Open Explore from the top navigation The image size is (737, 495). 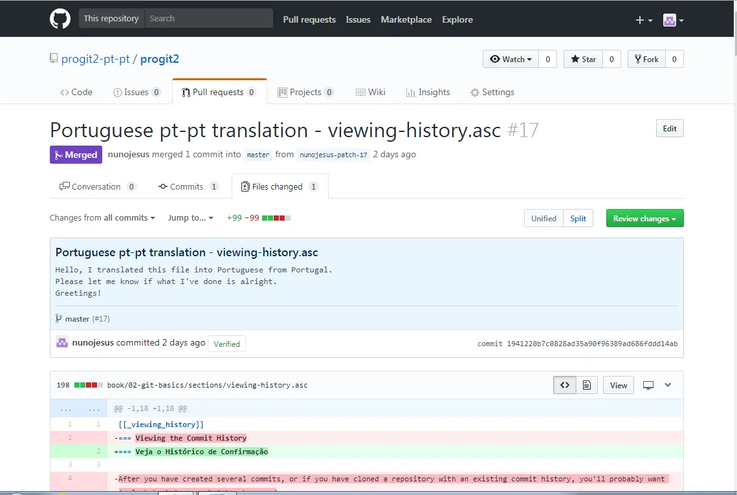point(457,19)
